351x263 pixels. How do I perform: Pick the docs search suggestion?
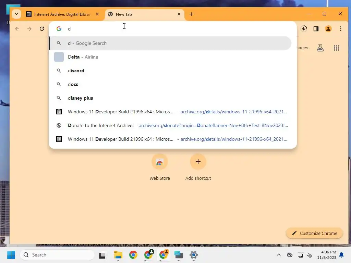click(170, 84)
